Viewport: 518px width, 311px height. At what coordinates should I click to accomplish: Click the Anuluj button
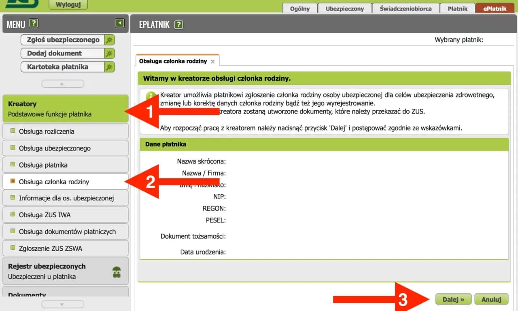491,299
